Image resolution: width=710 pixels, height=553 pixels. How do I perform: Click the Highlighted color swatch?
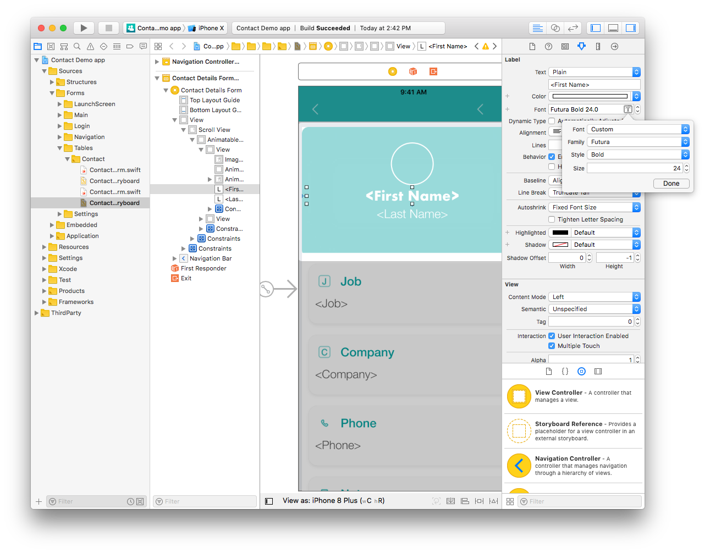560,233
